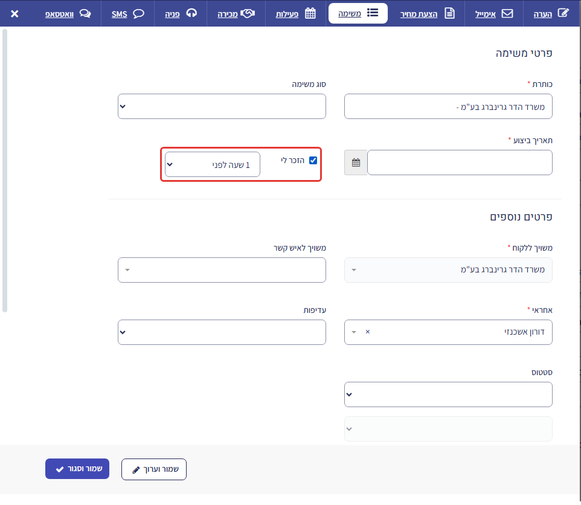Click the headset icon for פניה

pos(191,13)
